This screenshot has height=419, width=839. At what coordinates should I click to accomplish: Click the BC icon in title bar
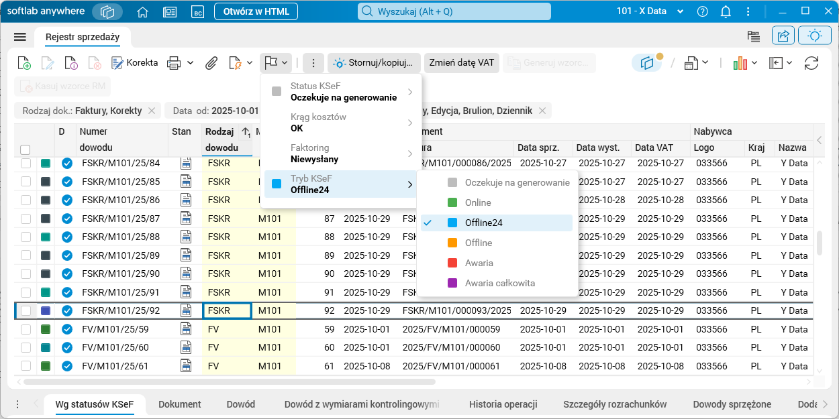[x=197, y=11]
